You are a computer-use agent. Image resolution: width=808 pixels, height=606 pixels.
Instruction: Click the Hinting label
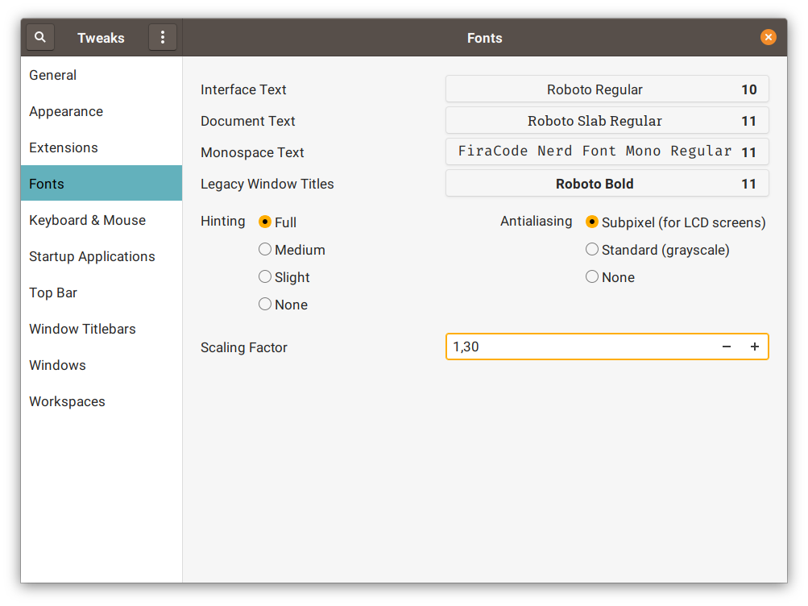[222, 221]
